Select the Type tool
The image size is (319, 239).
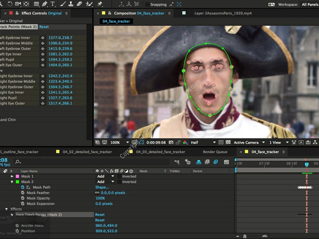point(53,4)
